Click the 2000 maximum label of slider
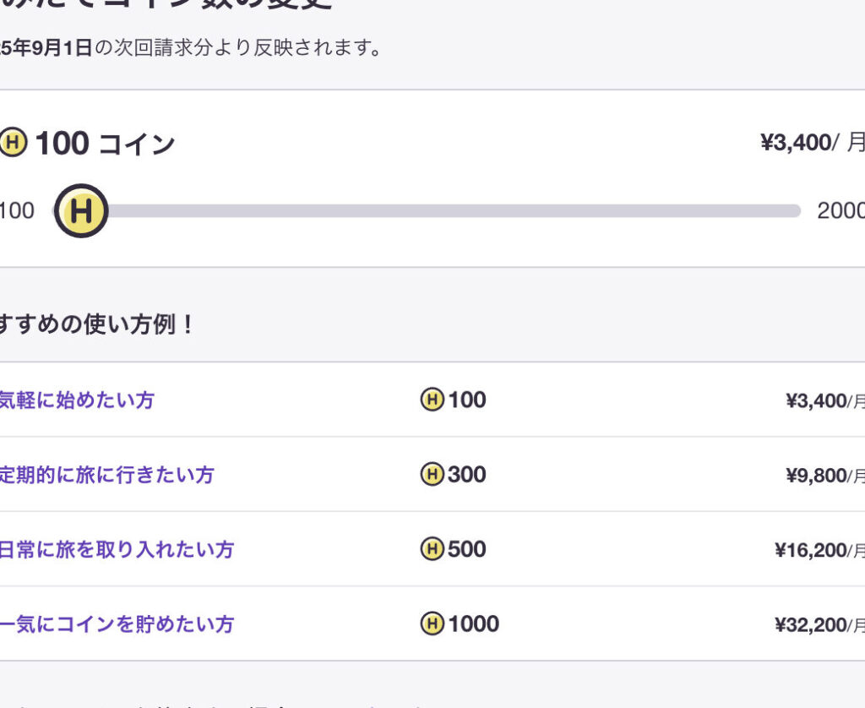 click(840, 210)
